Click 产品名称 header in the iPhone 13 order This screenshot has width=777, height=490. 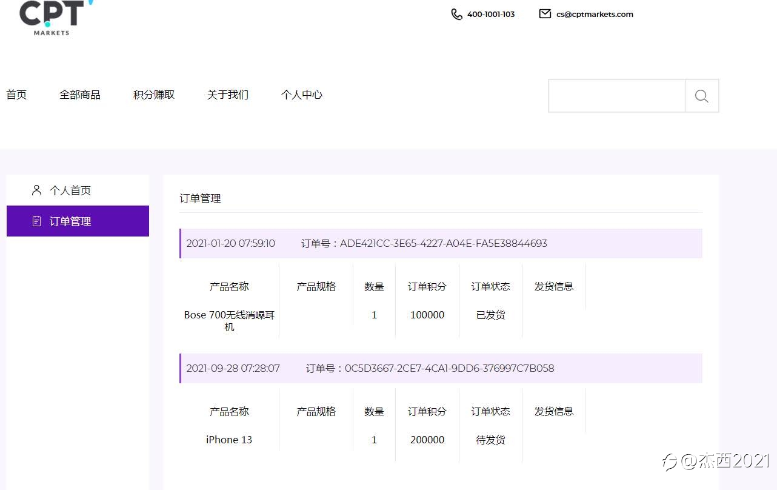coord(229,411)
